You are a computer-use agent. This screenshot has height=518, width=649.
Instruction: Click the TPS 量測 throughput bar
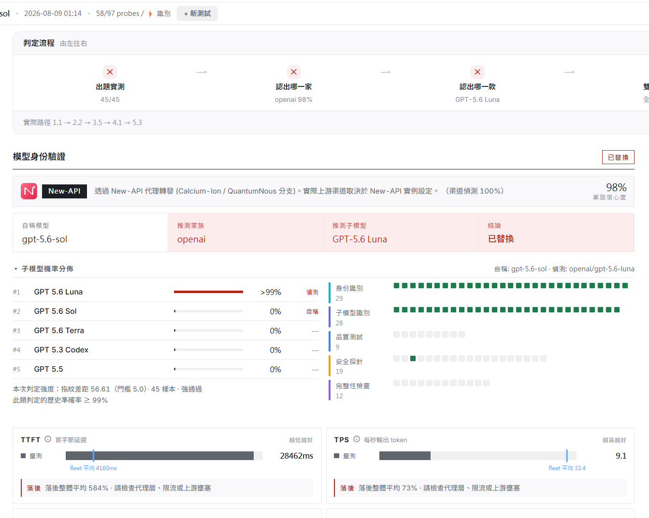[x=478, y=456]
